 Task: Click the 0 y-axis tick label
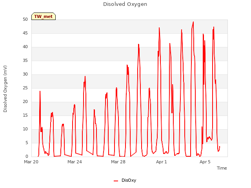(27, 156)
